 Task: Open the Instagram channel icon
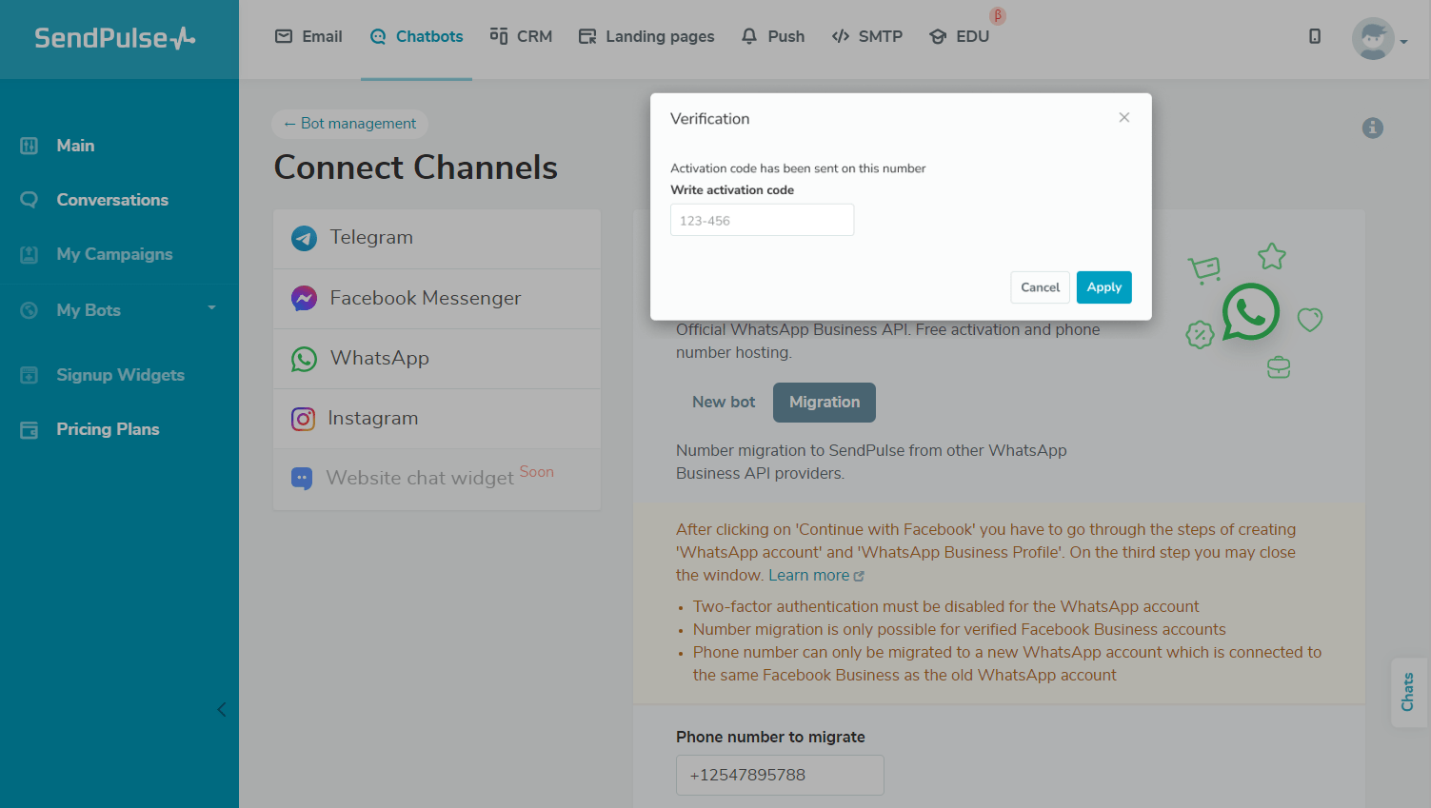pyautogui.click(x=303, y=419)
